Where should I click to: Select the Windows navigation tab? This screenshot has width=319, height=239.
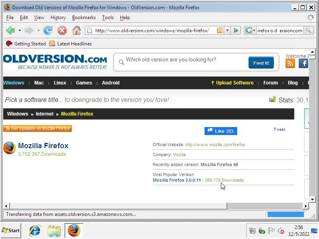click(14, 83)
